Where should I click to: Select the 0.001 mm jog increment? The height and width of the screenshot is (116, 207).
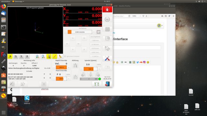coord(95,52)
